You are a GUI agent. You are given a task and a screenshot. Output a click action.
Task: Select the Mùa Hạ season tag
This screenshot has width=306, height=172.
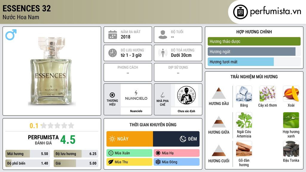(x=177, y=153)
